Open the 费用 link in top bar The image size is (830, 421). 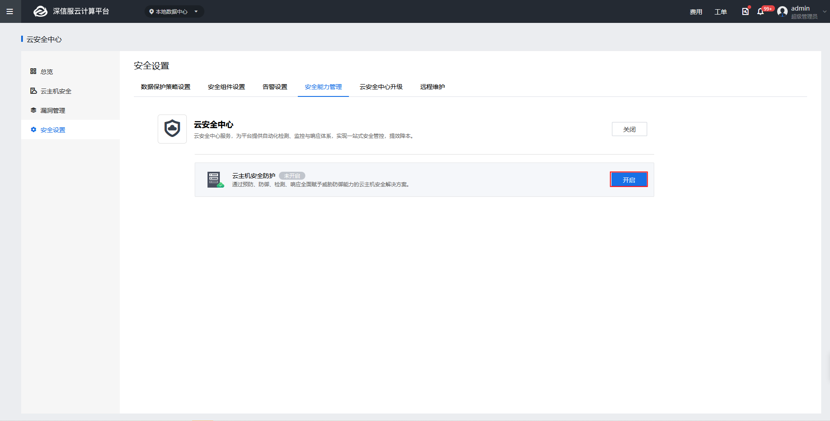(x=696, y=12)
